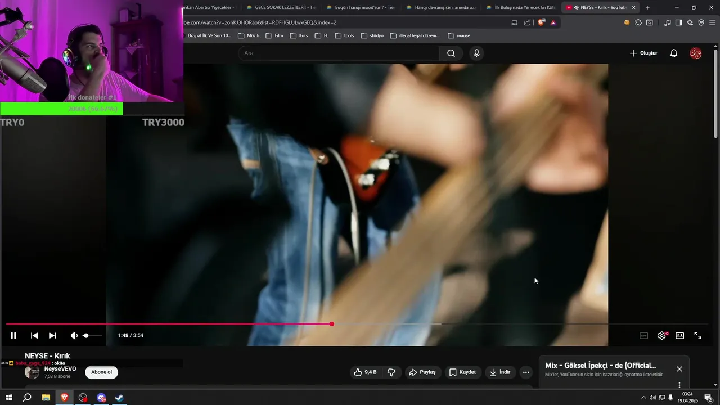Image resolution: width=720 pixels, height=405 pixels.
Task: Open Brave VPN shield icon
Action: 701,22
